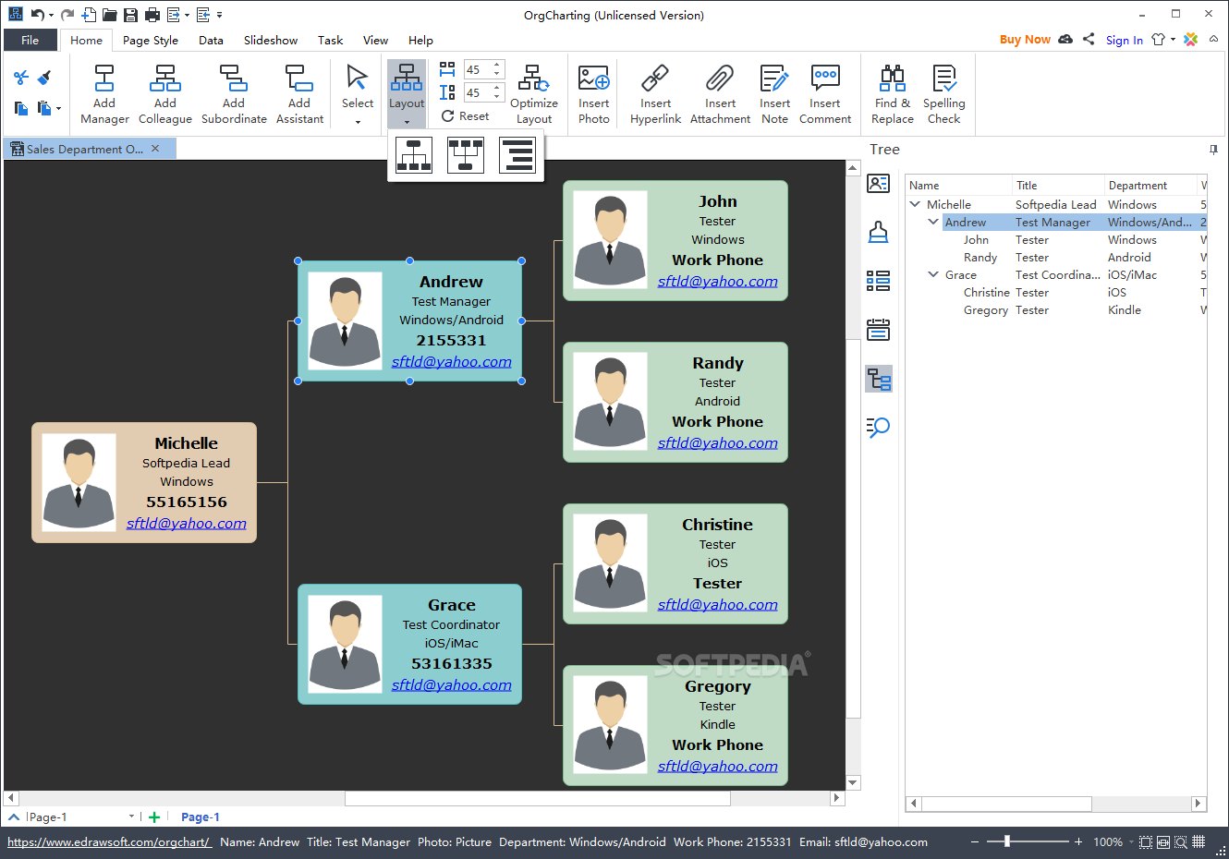Open the undo history dropdown arrow
The height and width of the screenshot is (859, 1229).
[x=51, y=15]
